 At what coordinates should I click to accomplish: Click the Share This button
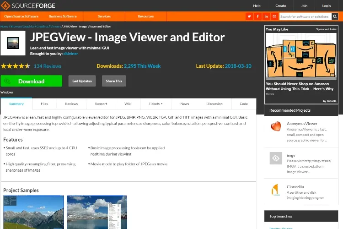pyautogui.click(x=114, y=81)
